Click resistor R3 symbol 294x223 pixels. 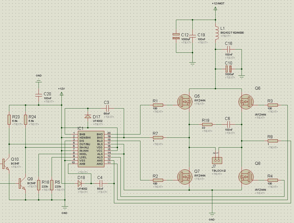tap(273, 105)
